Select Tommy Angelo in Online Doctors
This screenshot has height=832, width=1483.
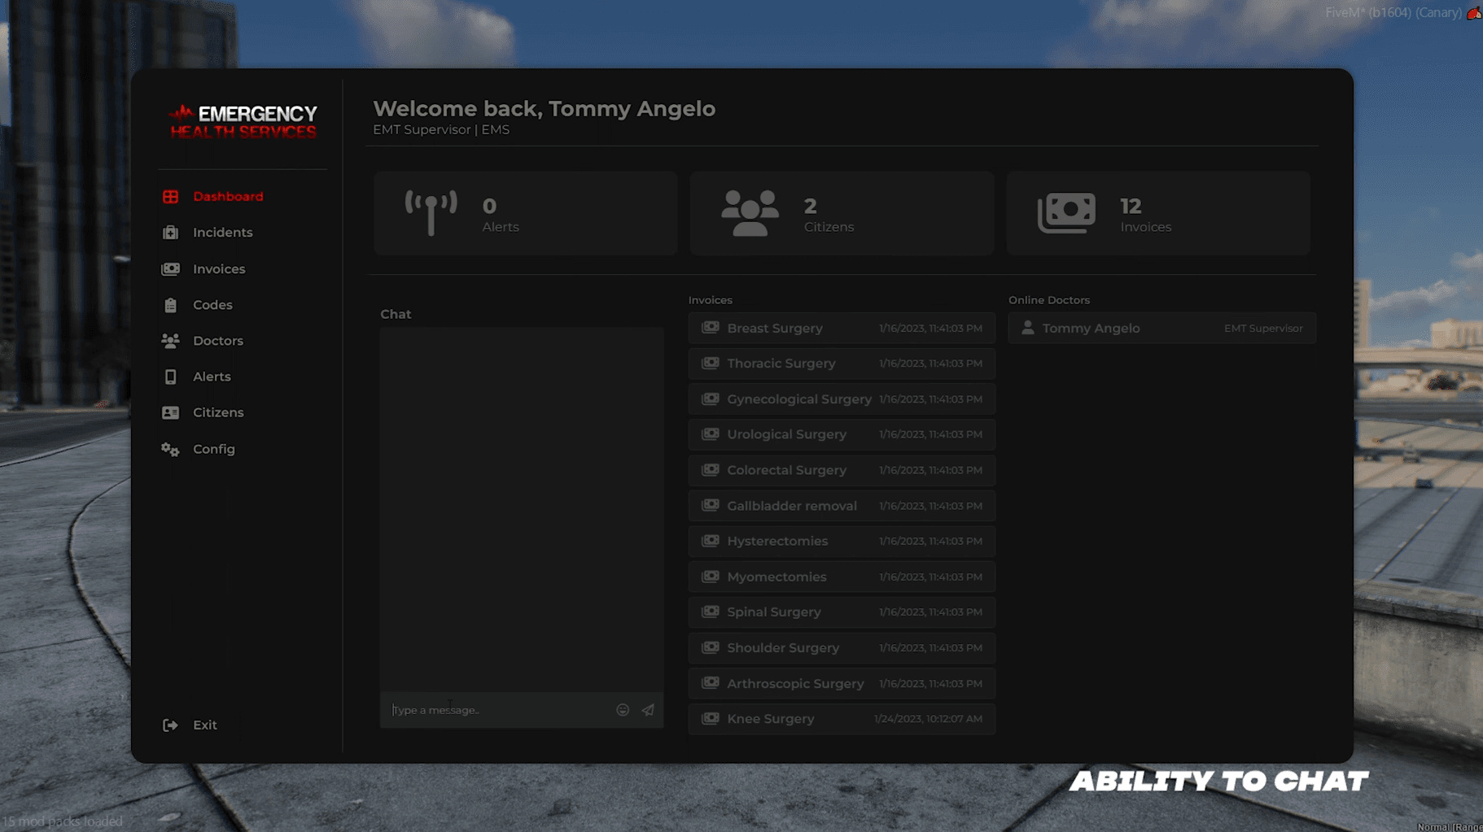point(1161,329)
